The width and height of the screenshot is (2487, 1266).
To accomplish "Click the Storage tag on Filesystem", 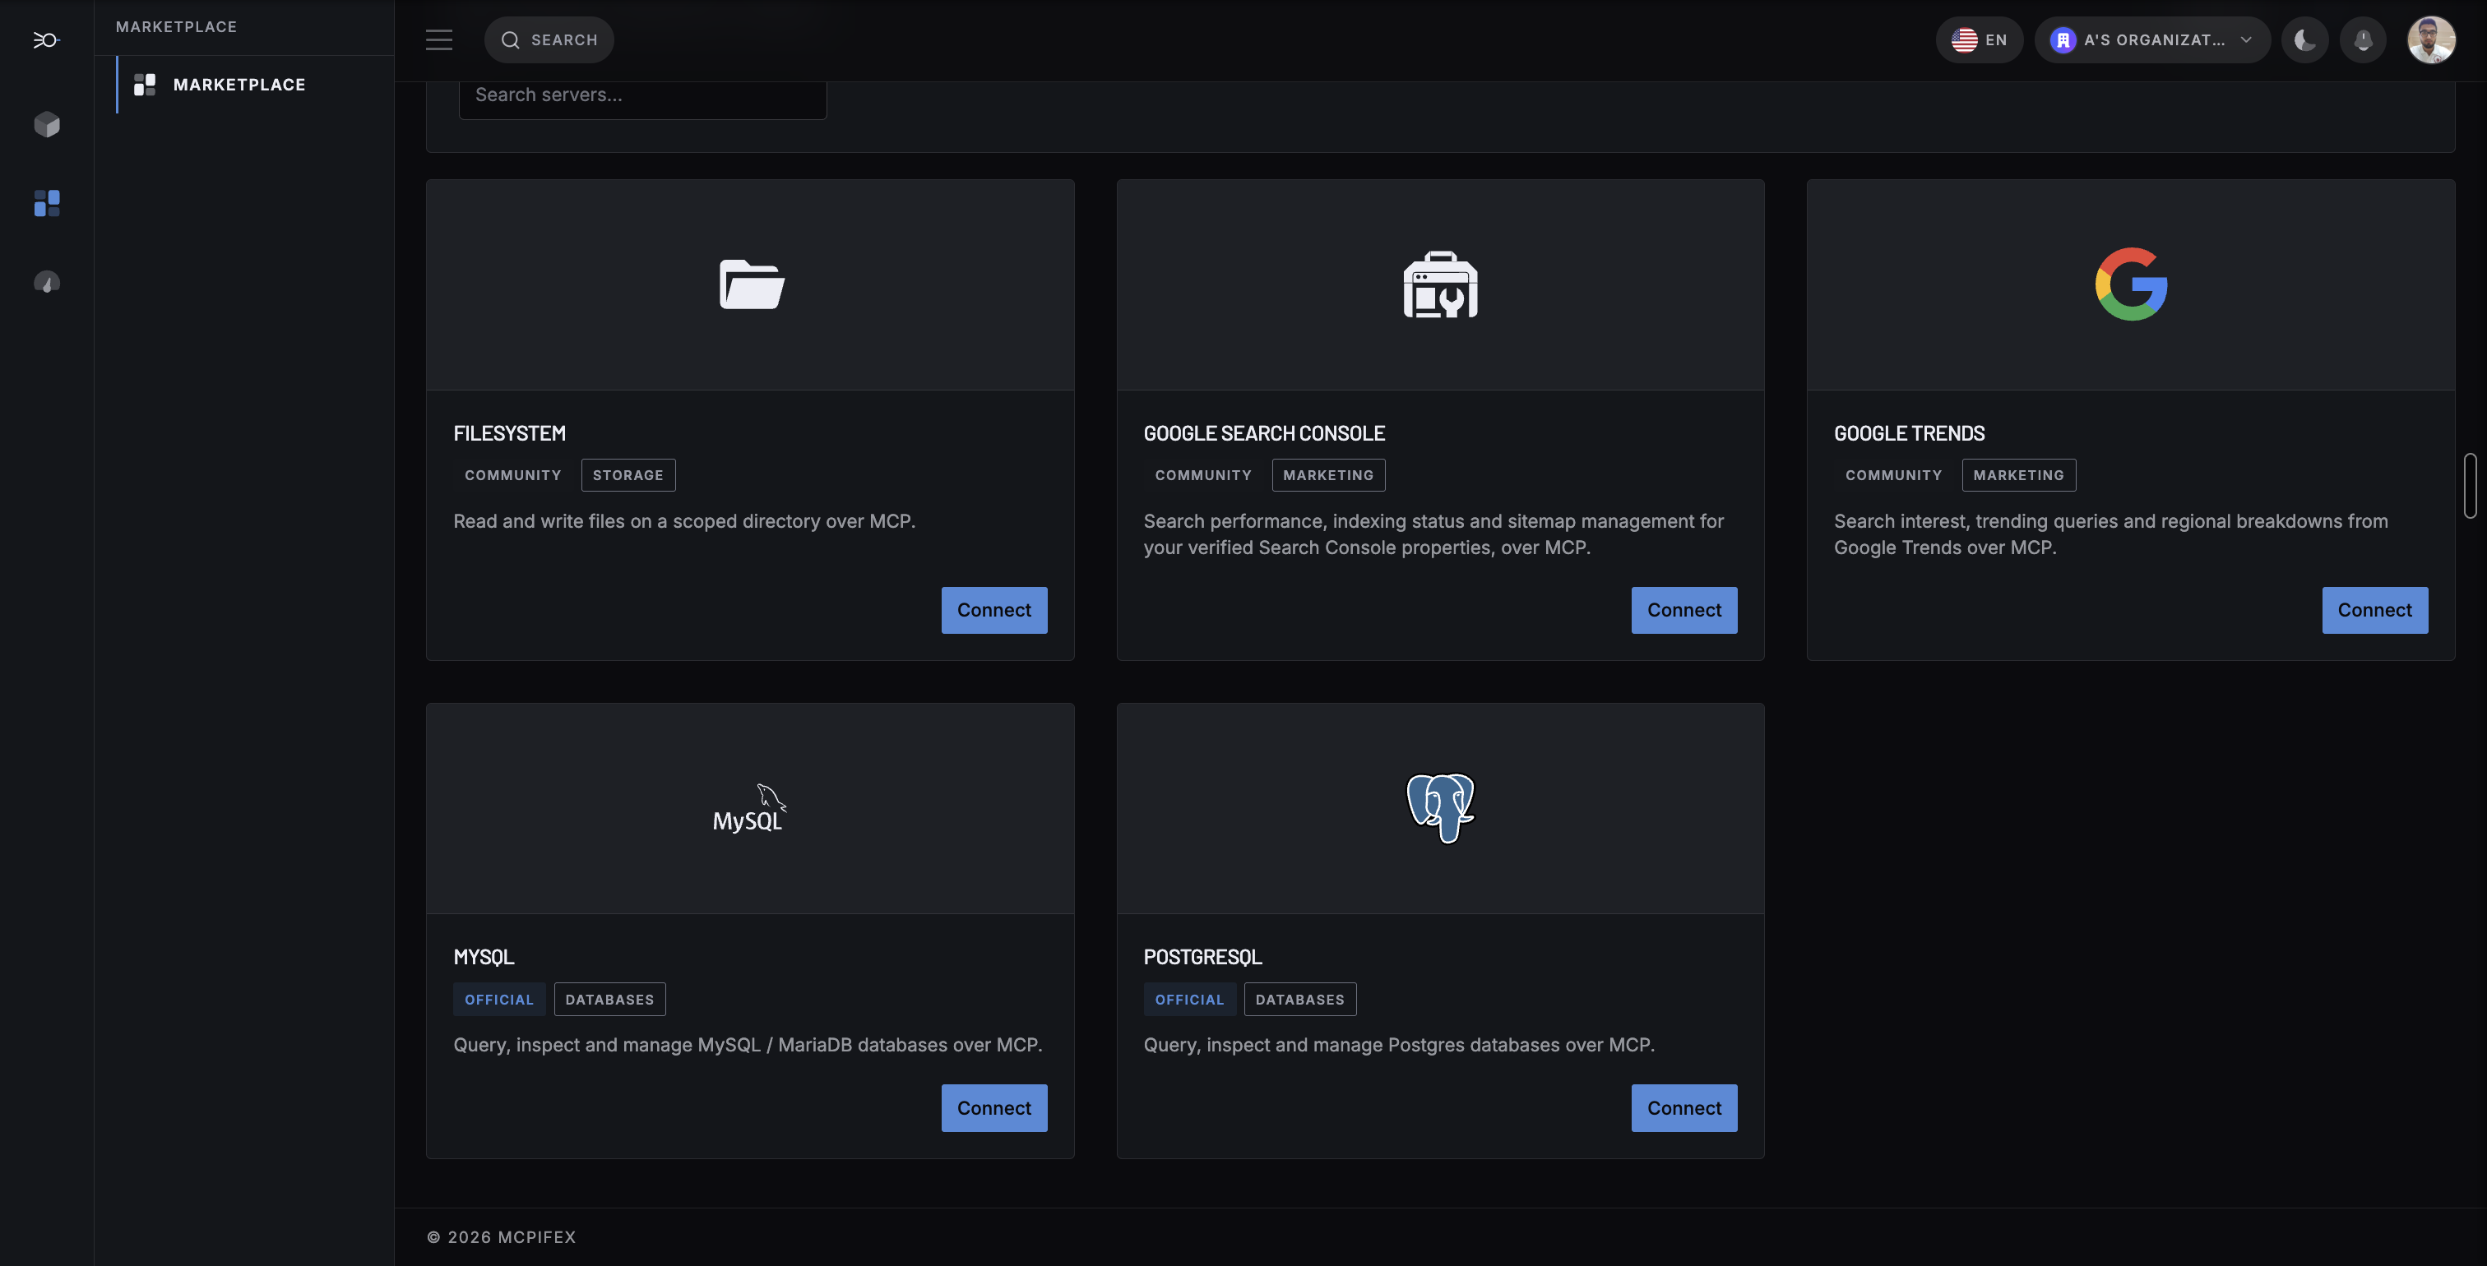I will (x=628, y=475).
